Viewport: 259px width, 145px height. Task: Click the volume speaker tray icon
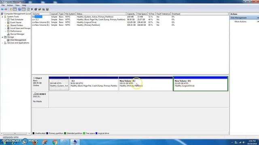point(244,142)
